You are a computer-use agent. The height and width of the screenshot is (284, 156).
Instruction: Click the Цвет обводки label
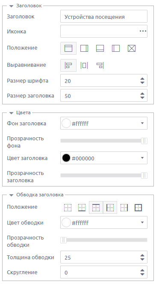(x=25, y=223)
